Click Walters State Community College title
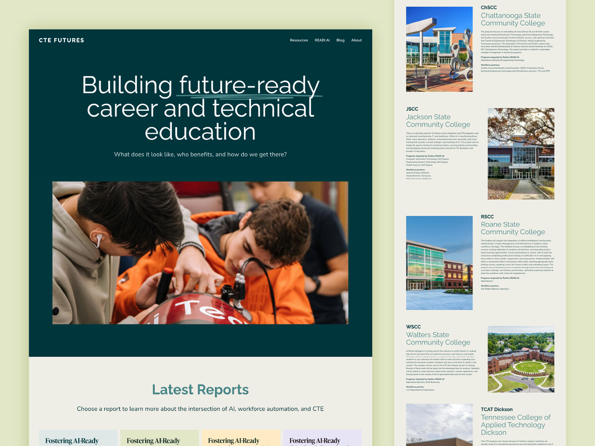This screenshot has width=595, height=446. (x=438, y=339)
